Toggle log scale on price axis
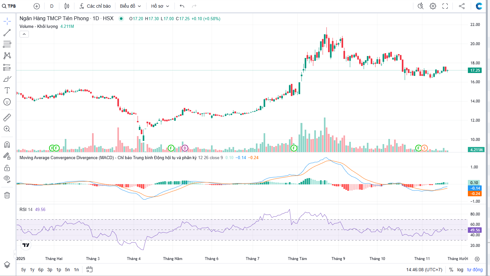490x276 pixels. [x=460, y=270]
